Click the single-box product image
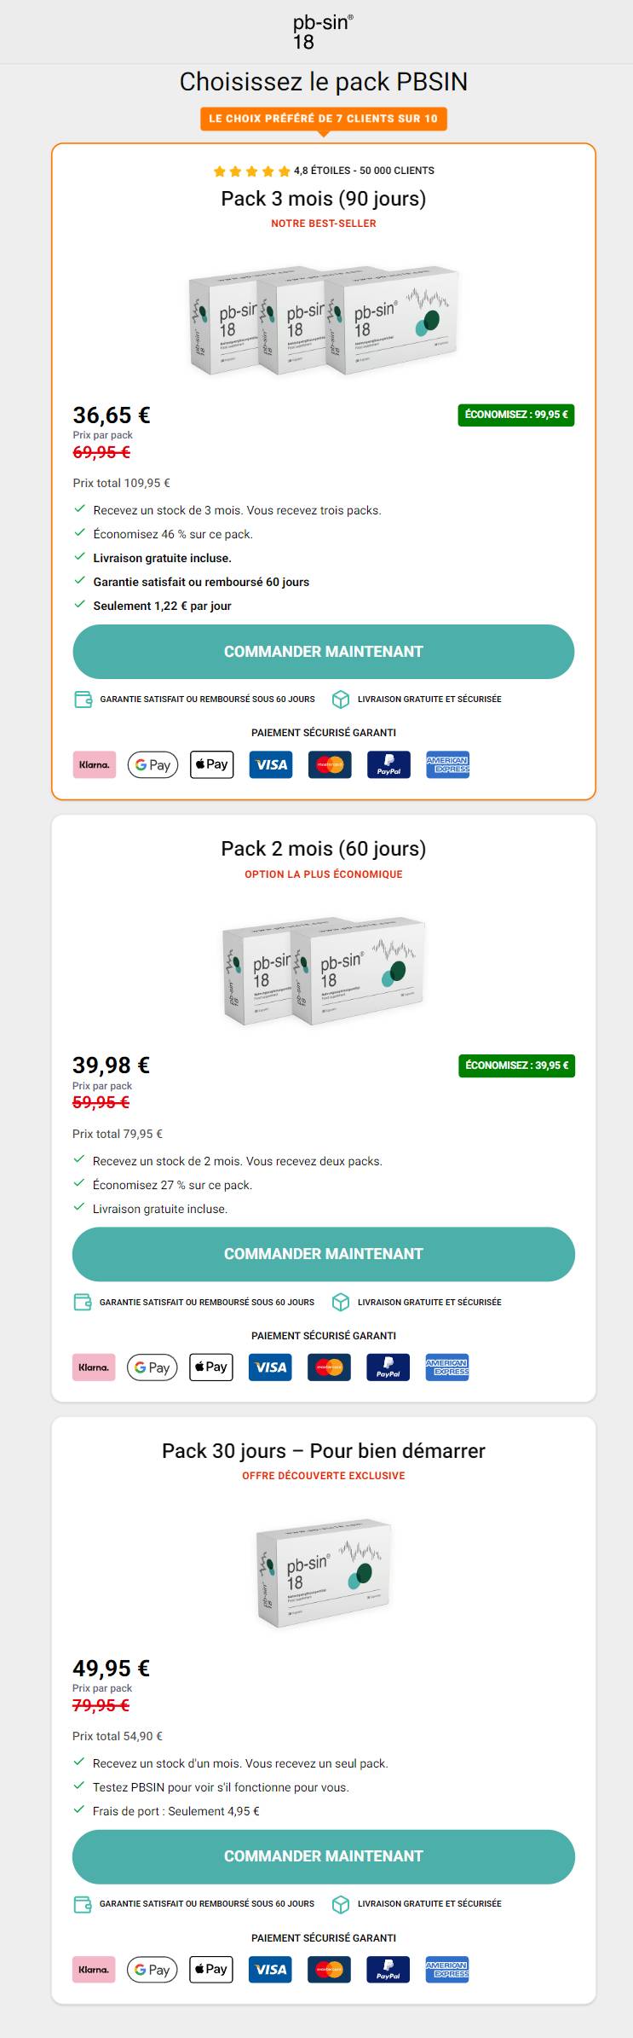The width and height of the screenshot is (633, 2038). tap(324, 1572)
